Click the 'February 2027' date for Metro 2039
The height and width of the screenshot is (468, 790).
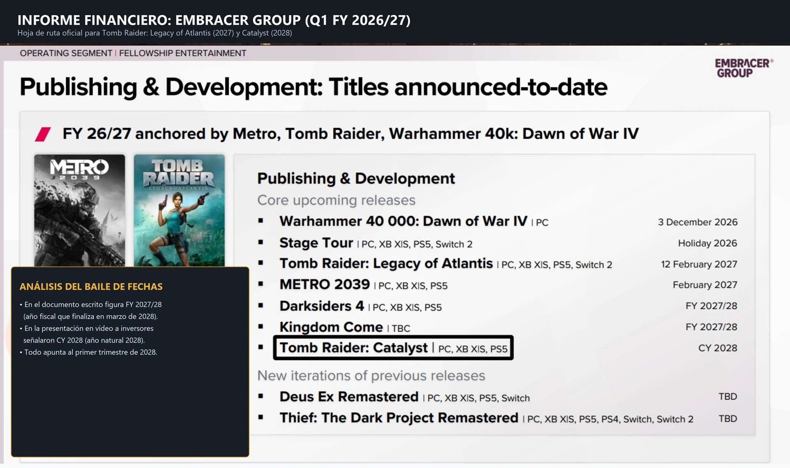click(x=705, y=285)
